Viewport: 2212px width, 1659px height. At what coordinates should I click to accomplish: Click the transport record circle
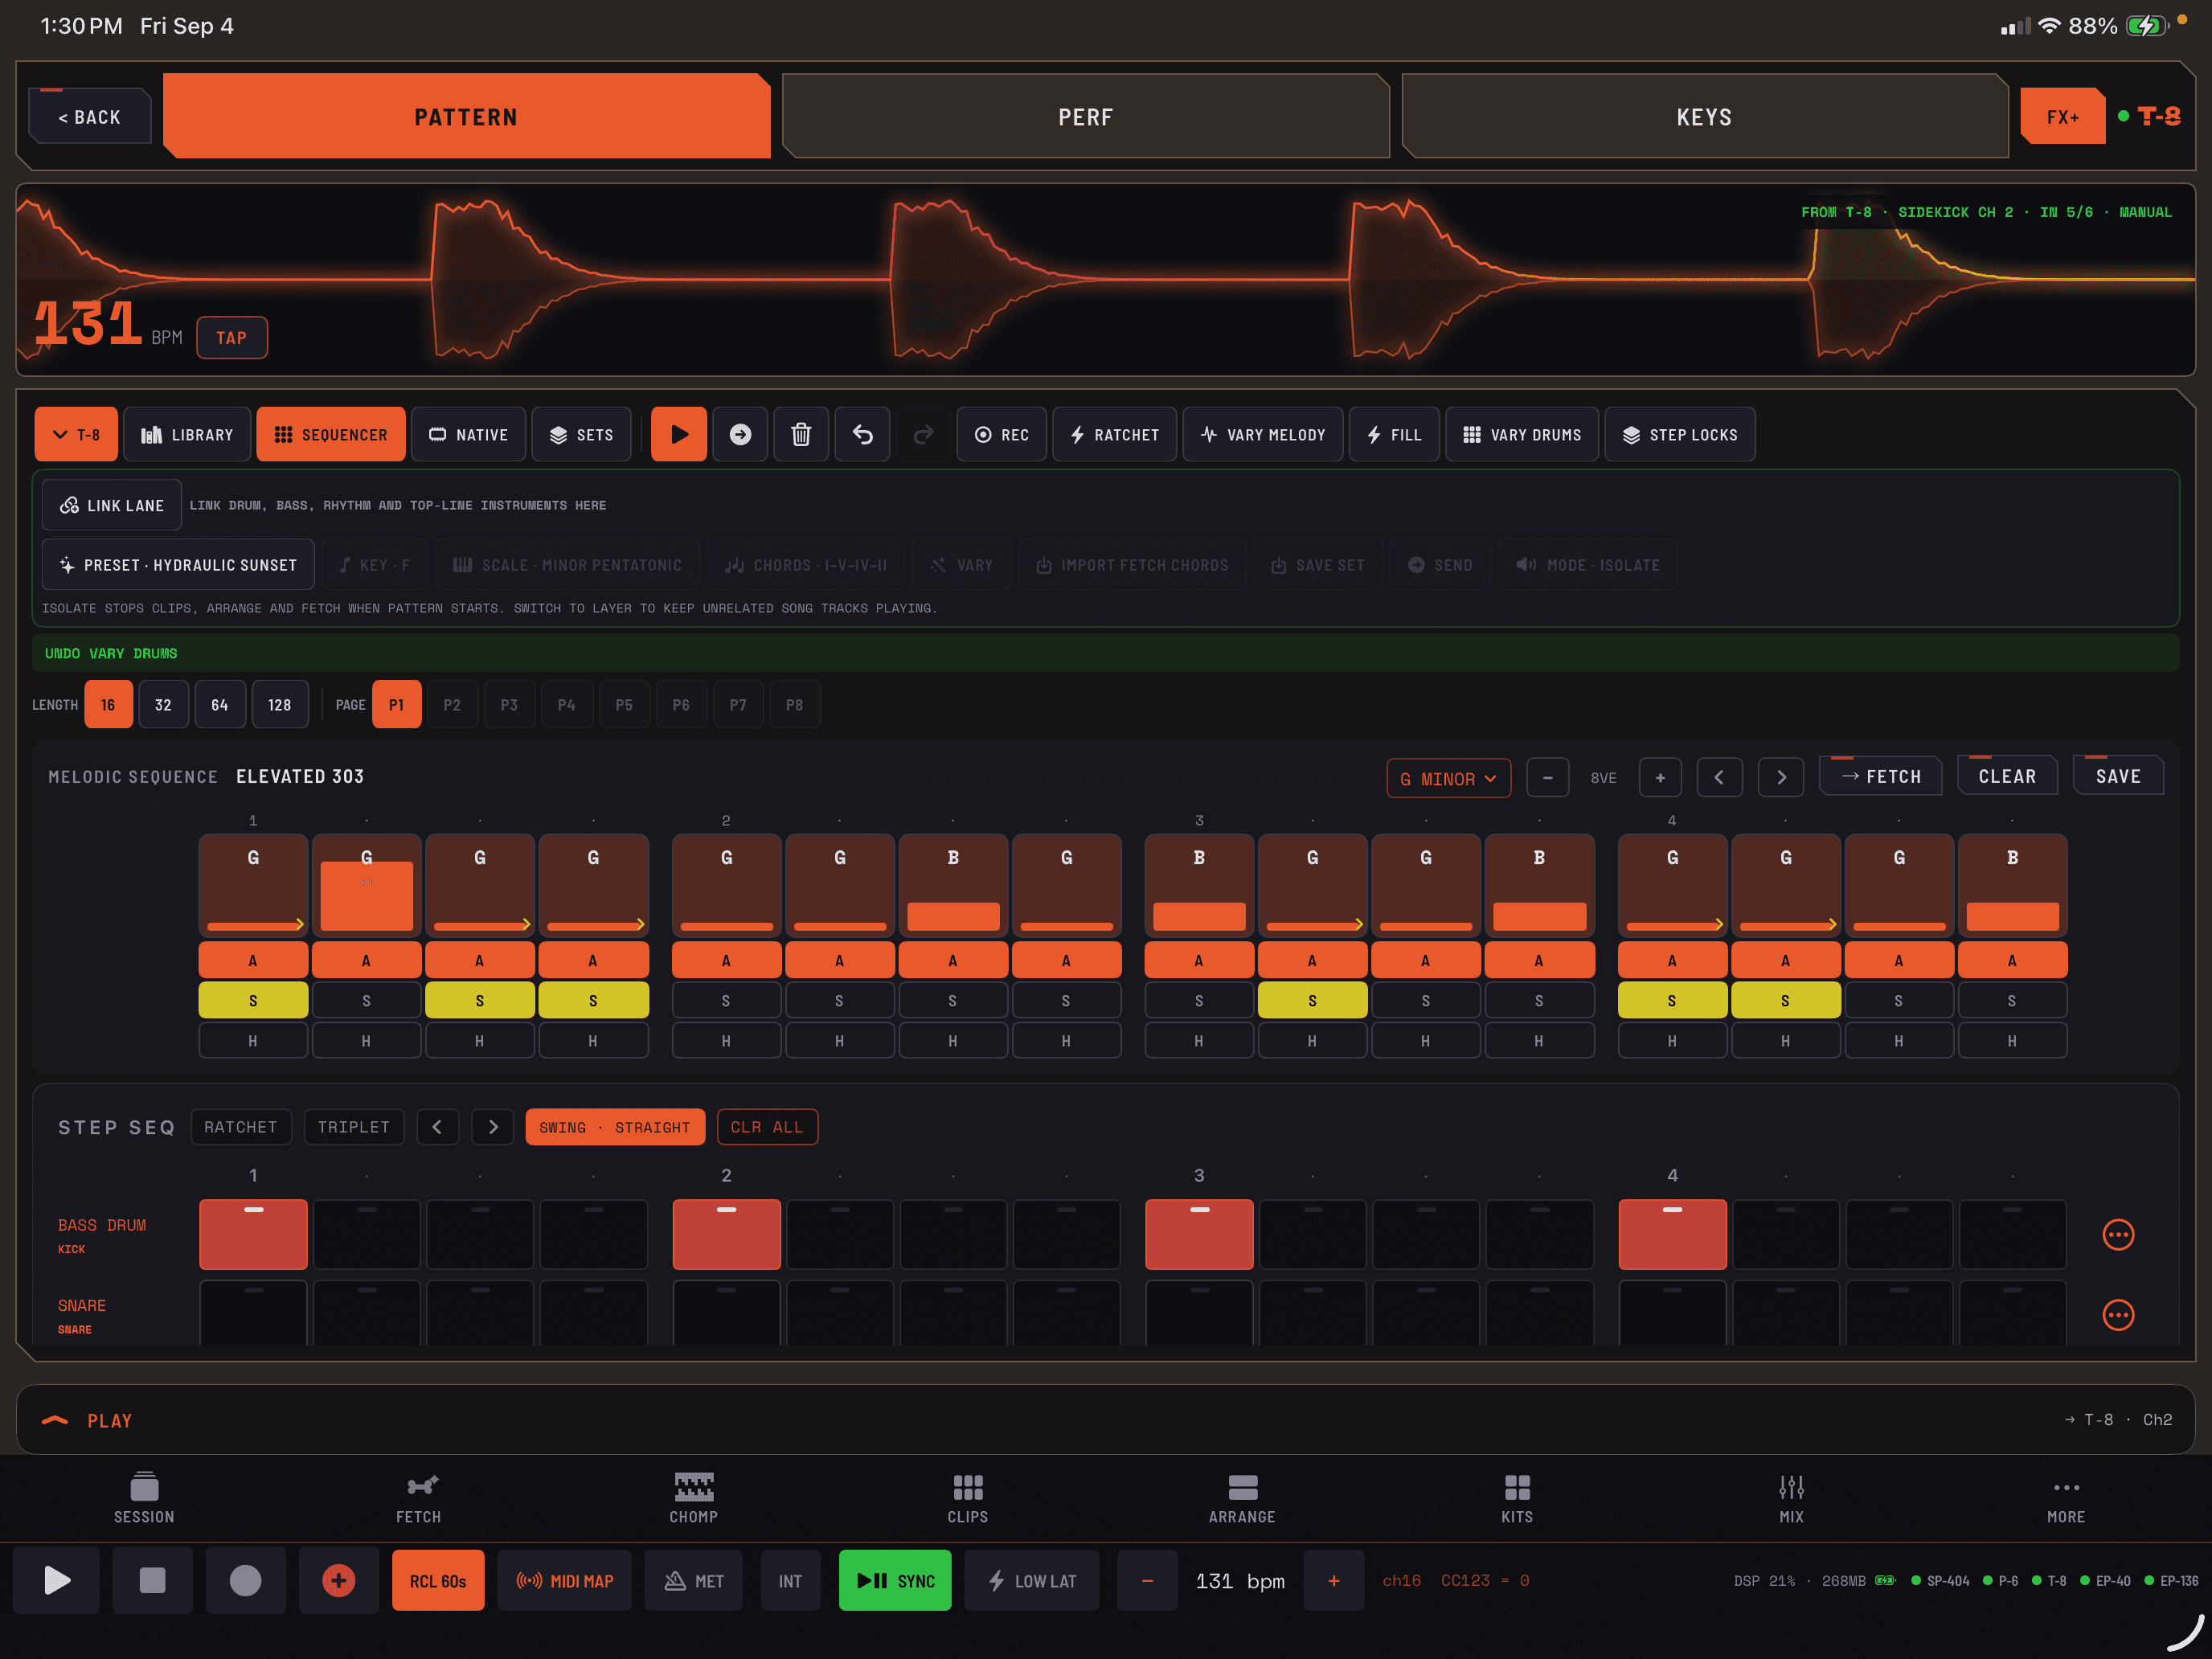click(245, 1580)
